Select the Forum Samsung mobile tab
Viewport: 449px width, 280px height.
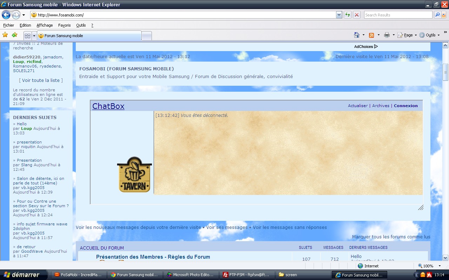click(x=89, y=36)
